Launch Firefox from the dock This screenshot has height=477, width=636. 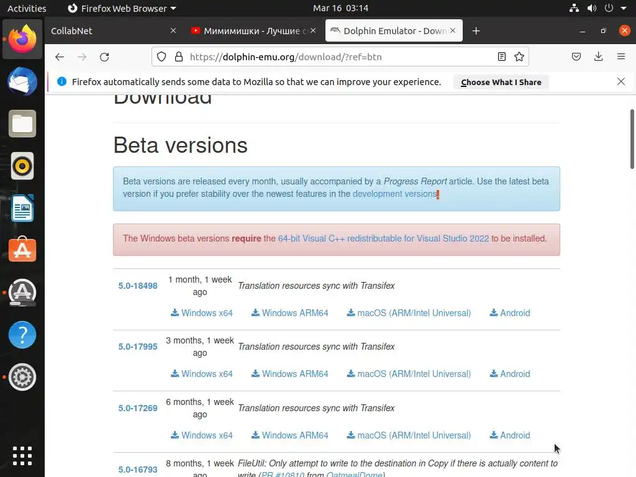(x=22, y=39)
